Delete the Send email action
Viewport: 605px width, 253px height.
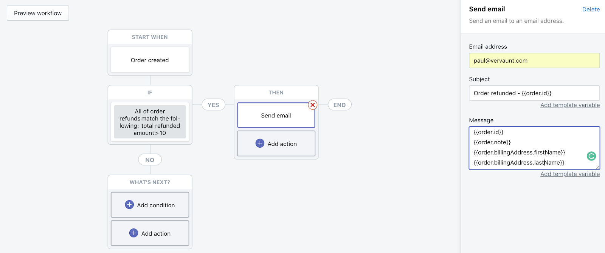pyautogui.click(x=591, y=9)
